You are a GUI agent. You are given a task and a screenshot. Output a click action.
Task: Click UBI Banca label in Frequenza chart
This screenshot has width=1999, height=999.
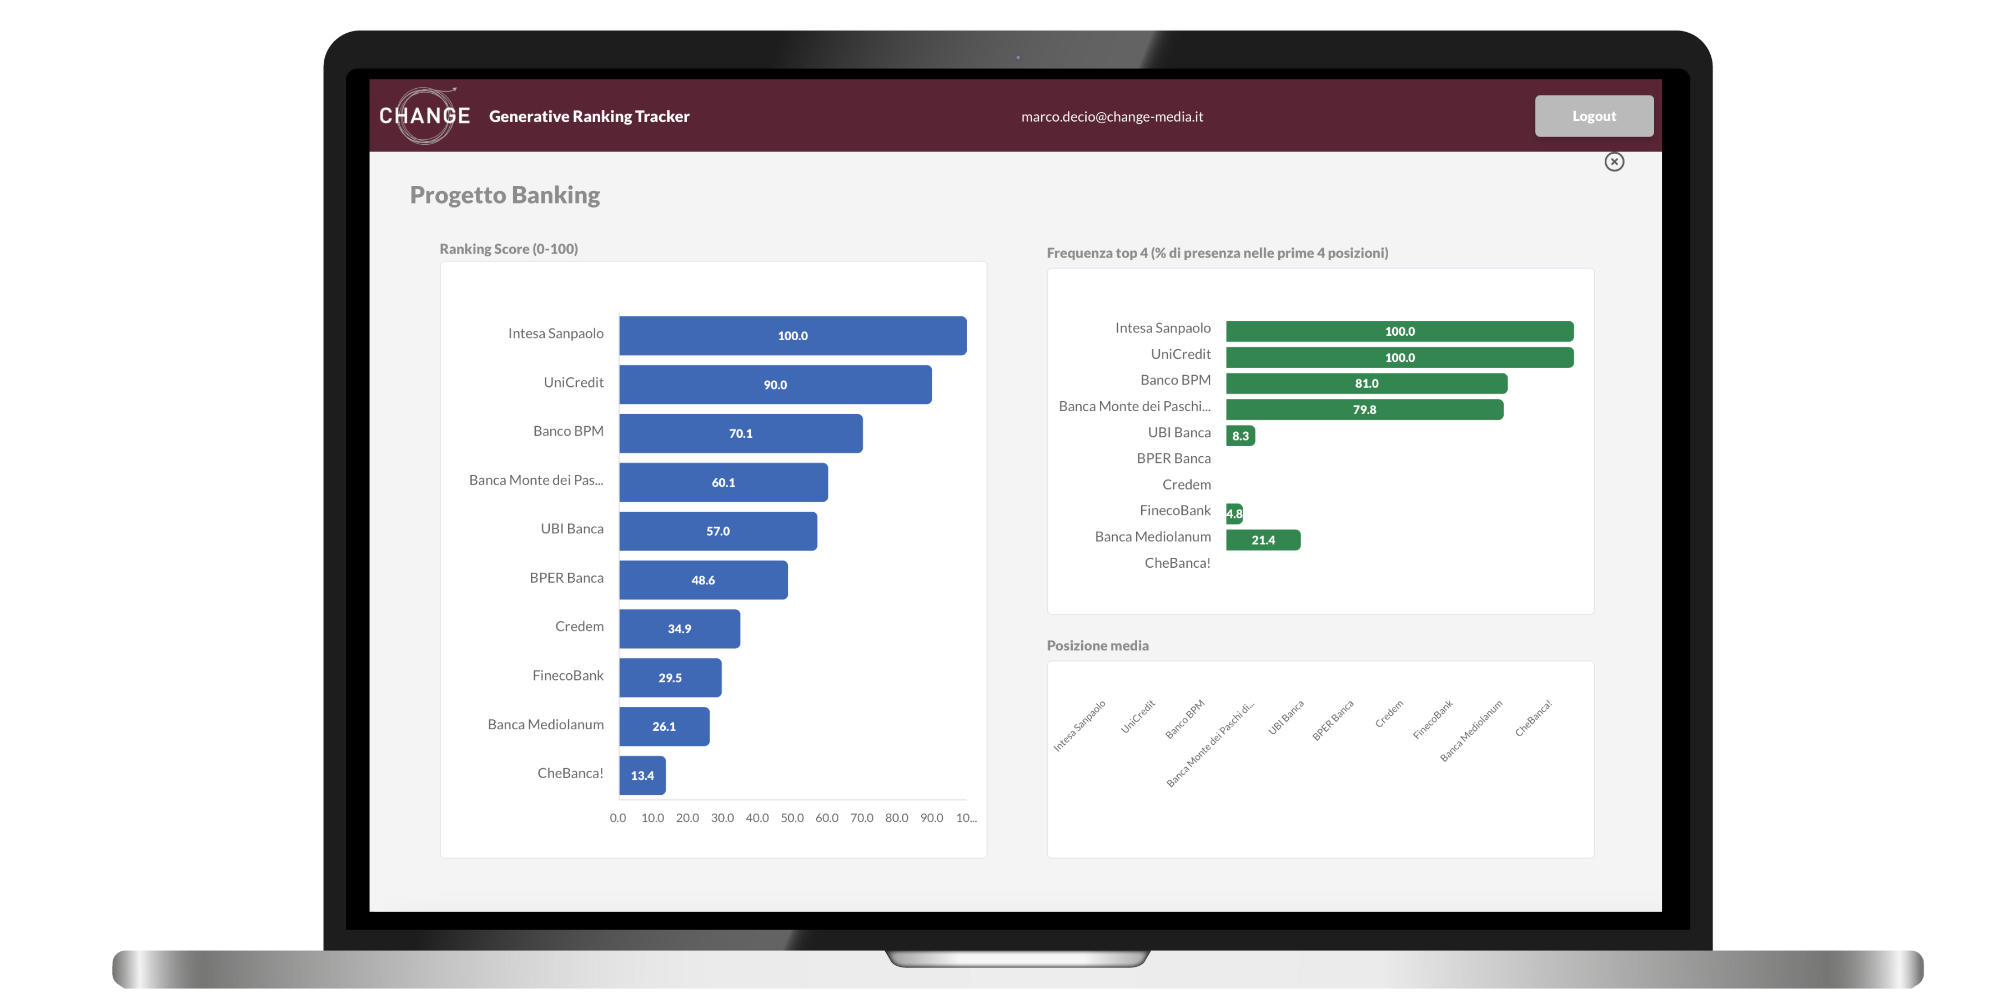(x=1179, y=433)
